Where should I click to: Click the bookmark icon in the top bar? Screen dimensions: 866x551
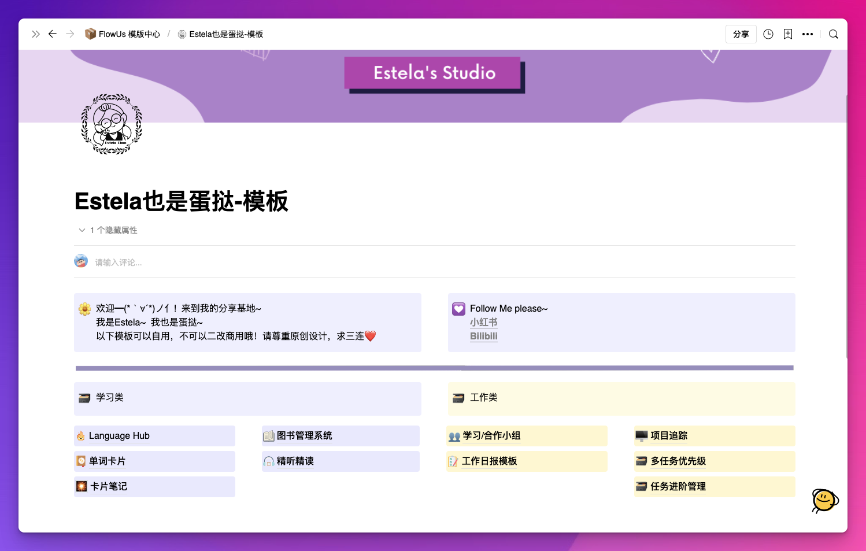coord(787,34)
